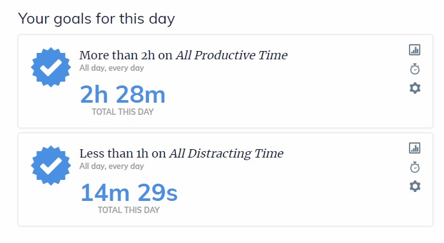Image resolution: width=444 pixels, height=243 pixels.
Task: Open gear settings for Productive Time goal
Action: [x=415, y=88]
